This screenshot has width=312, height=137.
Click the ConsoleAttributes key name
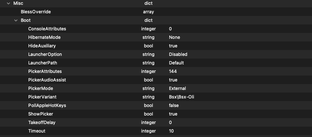pos(47,29)
